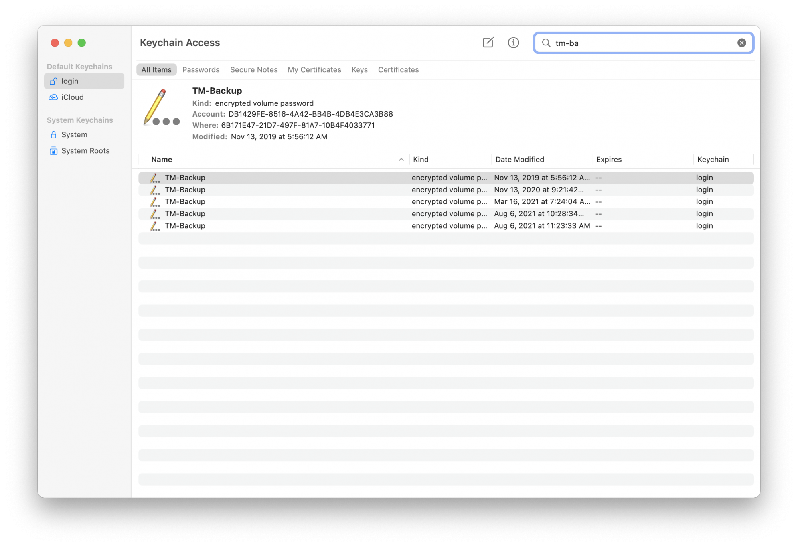Show the Keys category tab
This screenshot has width=798, height=547.
pos(359,70)
